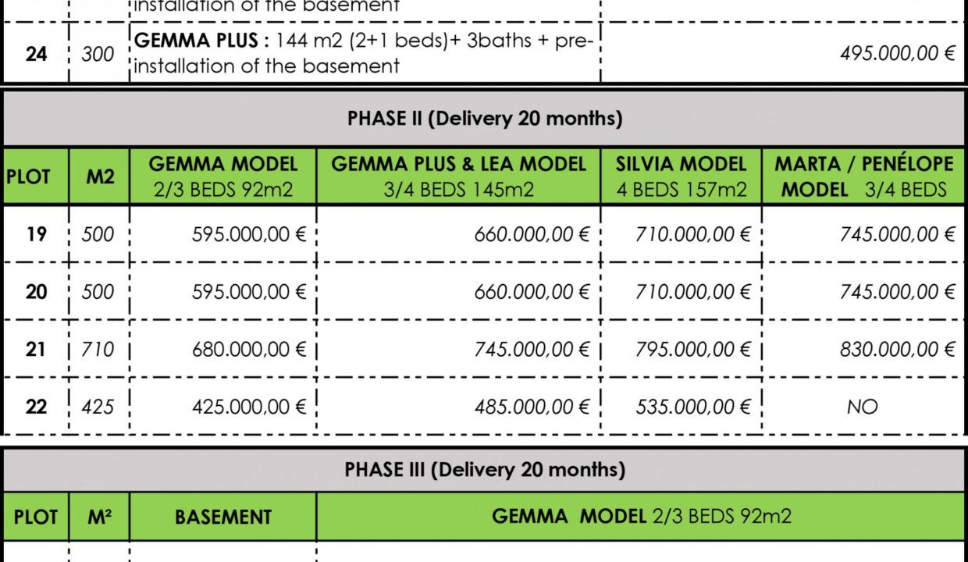
Task: Select plot number 20 cell
Action: [x=37, y=292]
